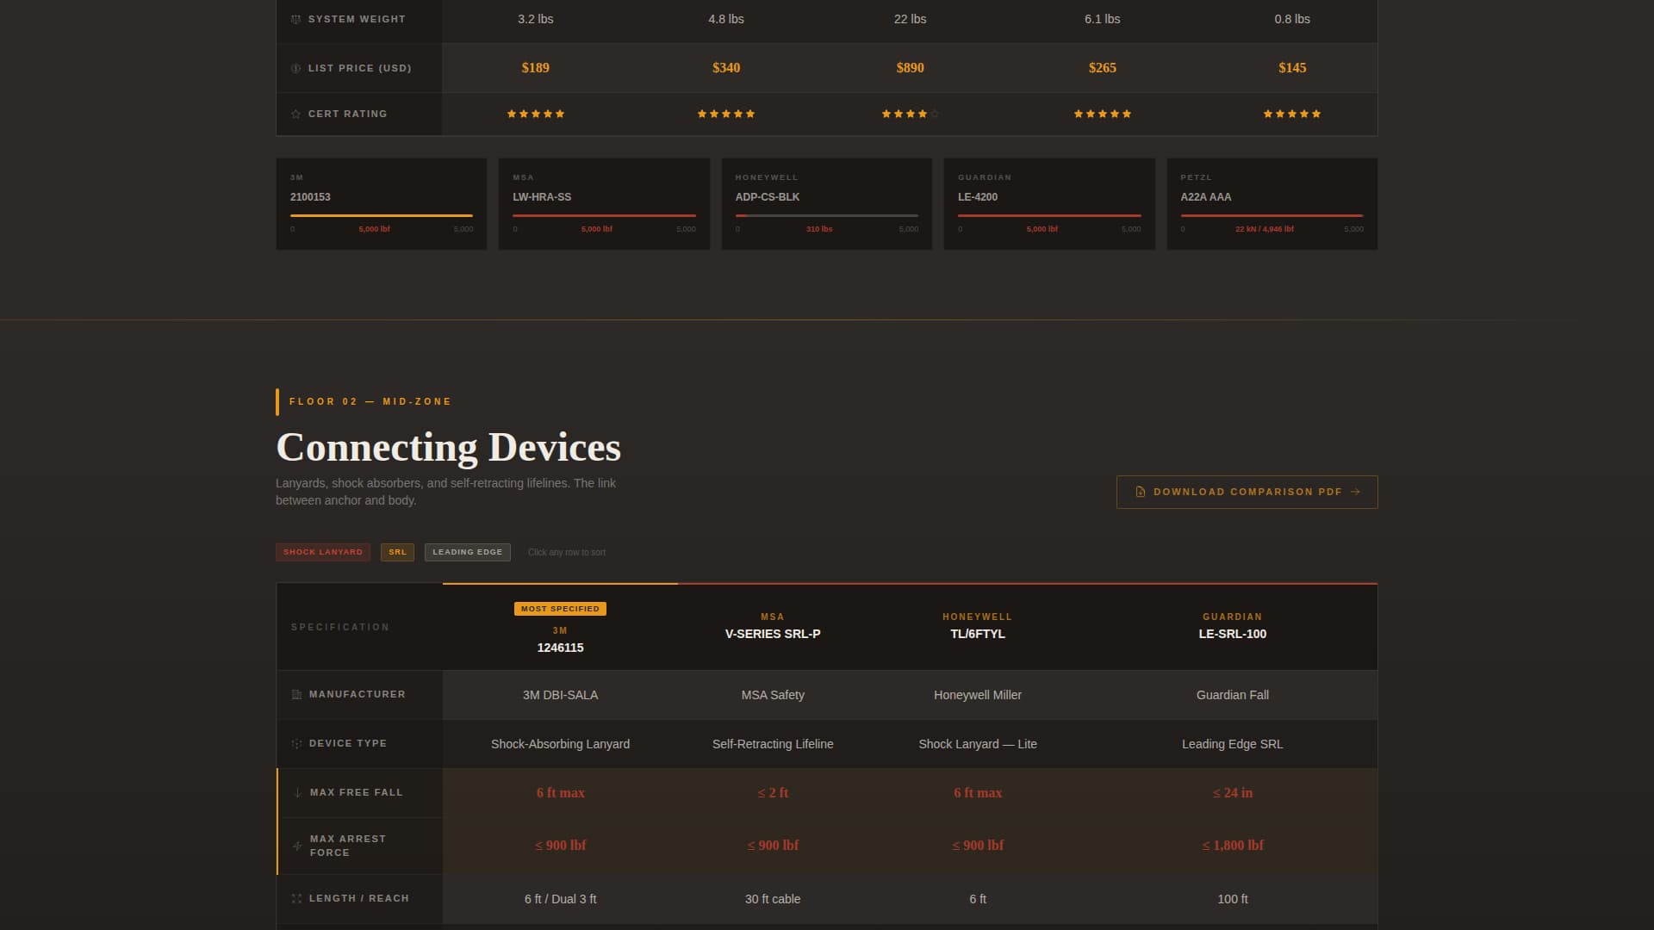This screenshot has width=1654, height=930.
Task: Enable the LEADING EDGE filter
Action: click(x=467, y=552)
